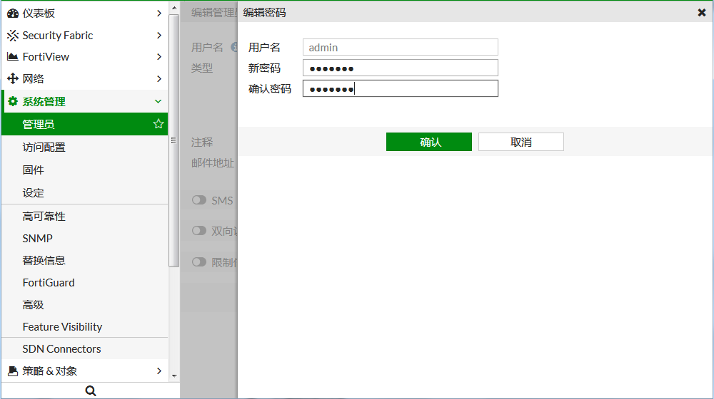
Task: Click the FortiView chart icon
Action: pyautogui.click(x=13, y=57)
